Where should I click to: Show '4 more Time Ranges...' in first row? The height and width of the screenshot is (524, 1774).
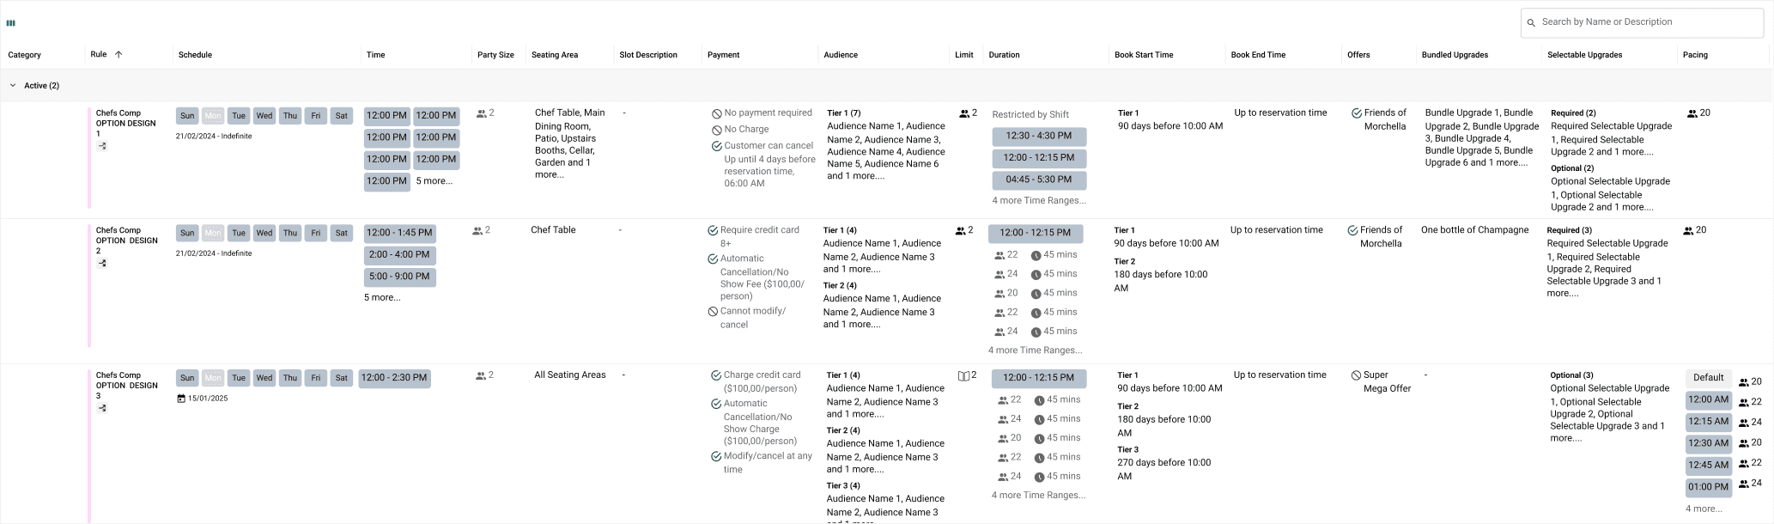(x=1039, y=201)
